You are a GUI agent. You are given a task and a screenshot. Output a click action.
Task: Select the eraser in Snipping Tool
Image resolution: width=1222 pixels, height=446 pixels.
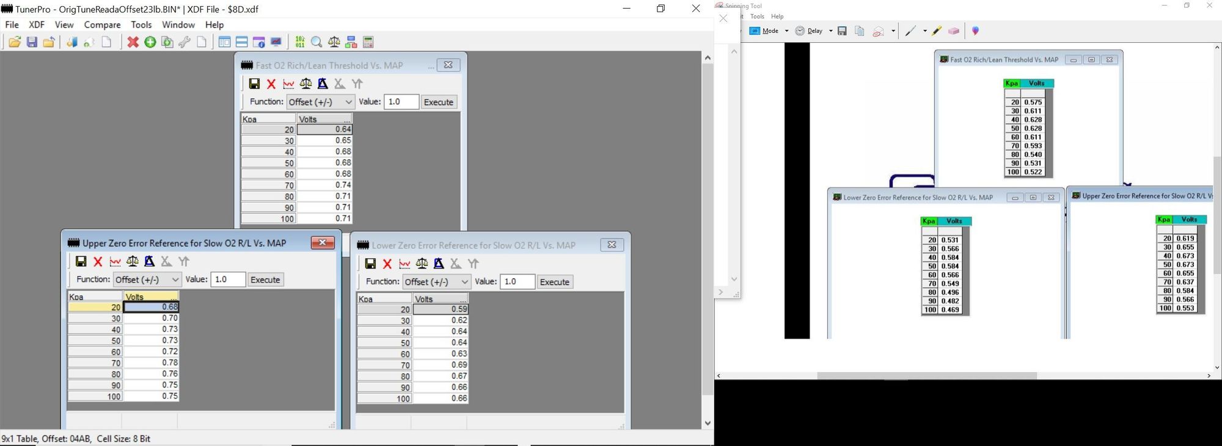point(953,31)
